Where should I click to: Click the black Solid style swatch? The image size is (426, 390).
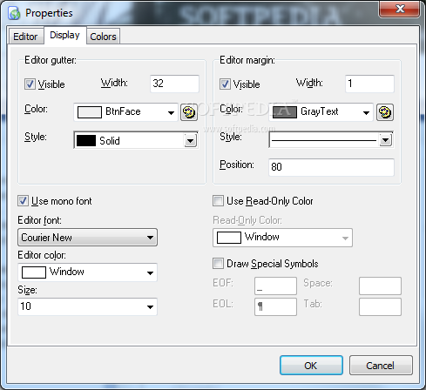(86, 141)
